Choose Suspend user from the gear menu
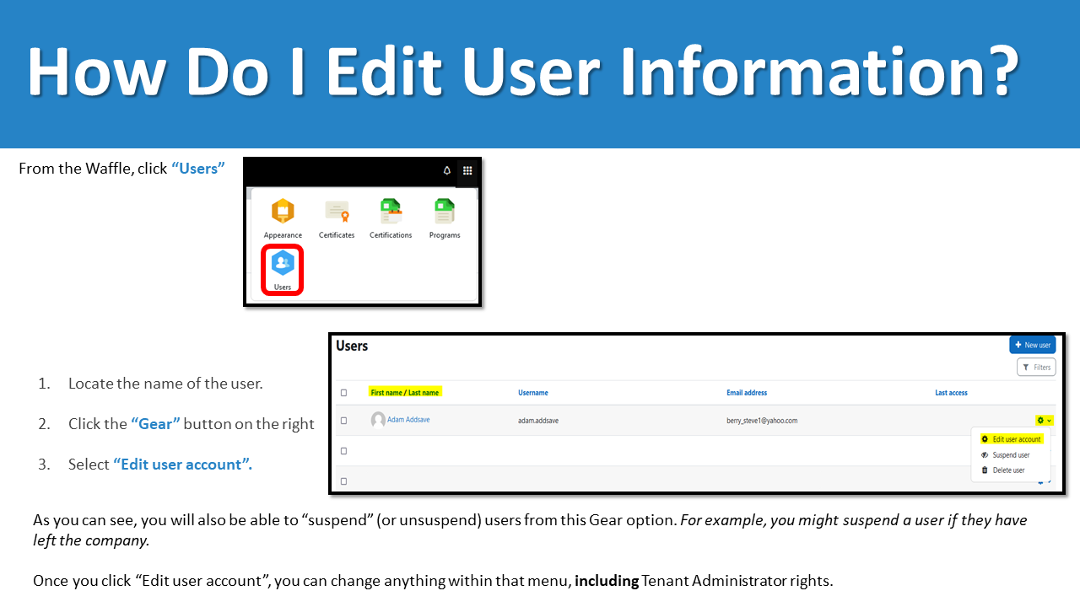Image resolution: width=1080 pixels, height=607 pixels. click(1010, 454)
